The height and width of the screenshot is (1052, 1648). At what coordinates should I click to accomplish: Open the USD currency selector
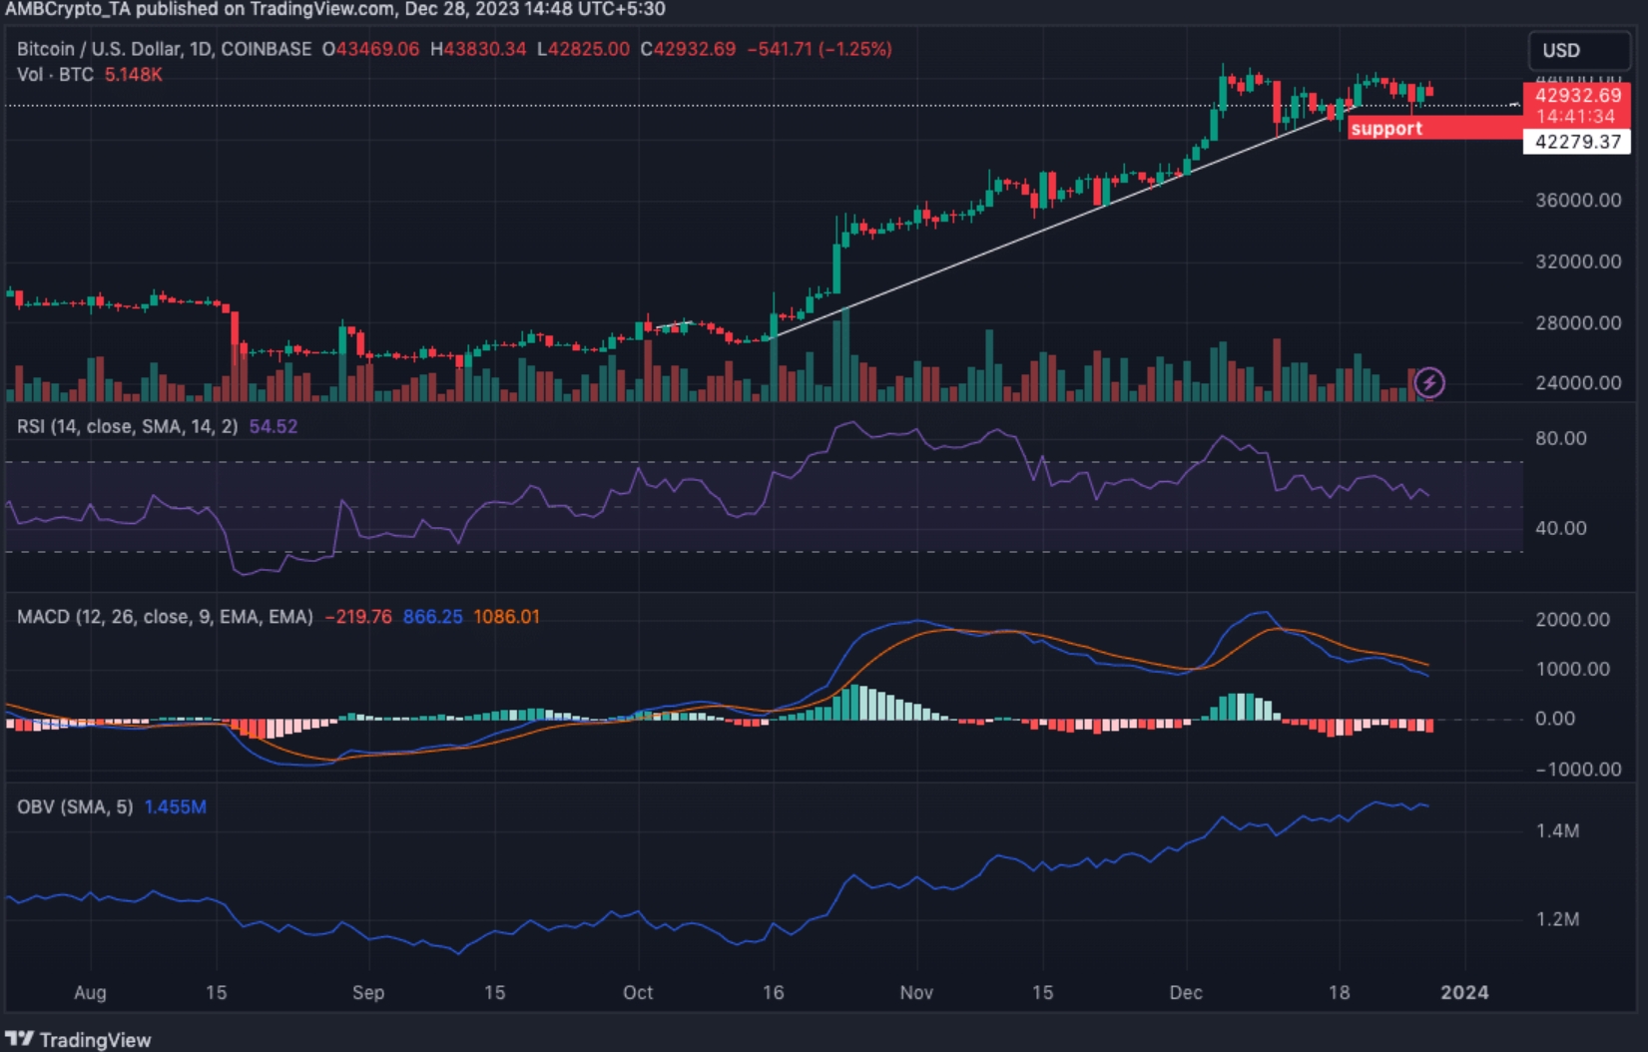pyautogui.click(x=1579, y=50)
